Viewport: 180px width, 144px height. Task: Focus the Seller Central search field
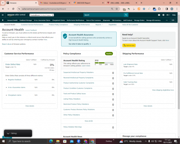pos(104,15)
